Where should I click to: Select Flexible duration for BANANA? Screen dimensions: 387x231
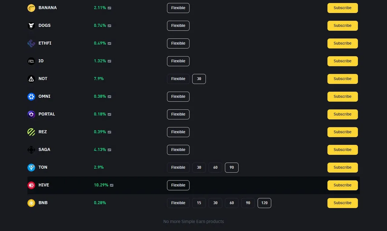tap(178, 8)
